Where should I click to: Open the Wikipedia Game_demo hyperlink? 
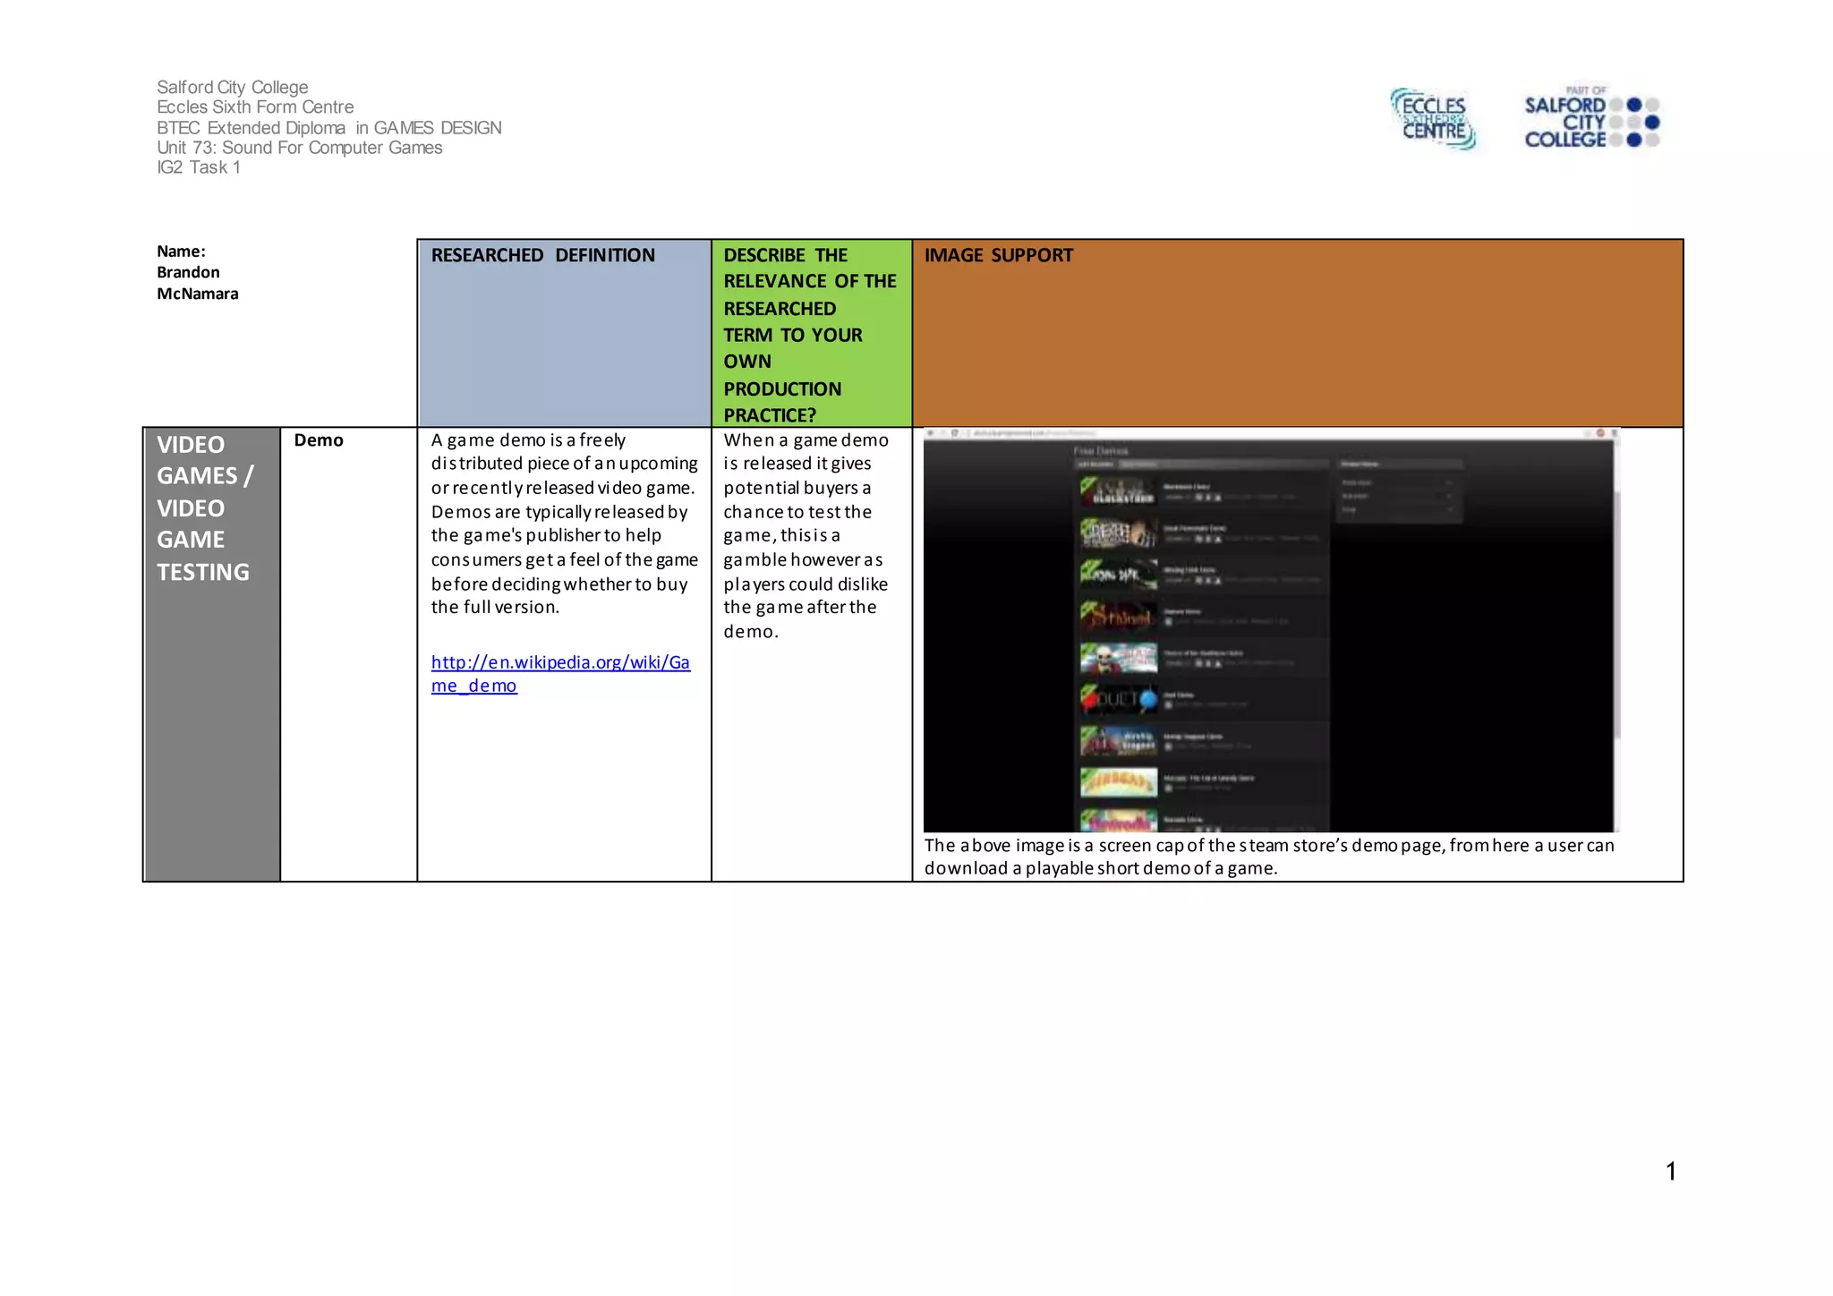[560, 663]
